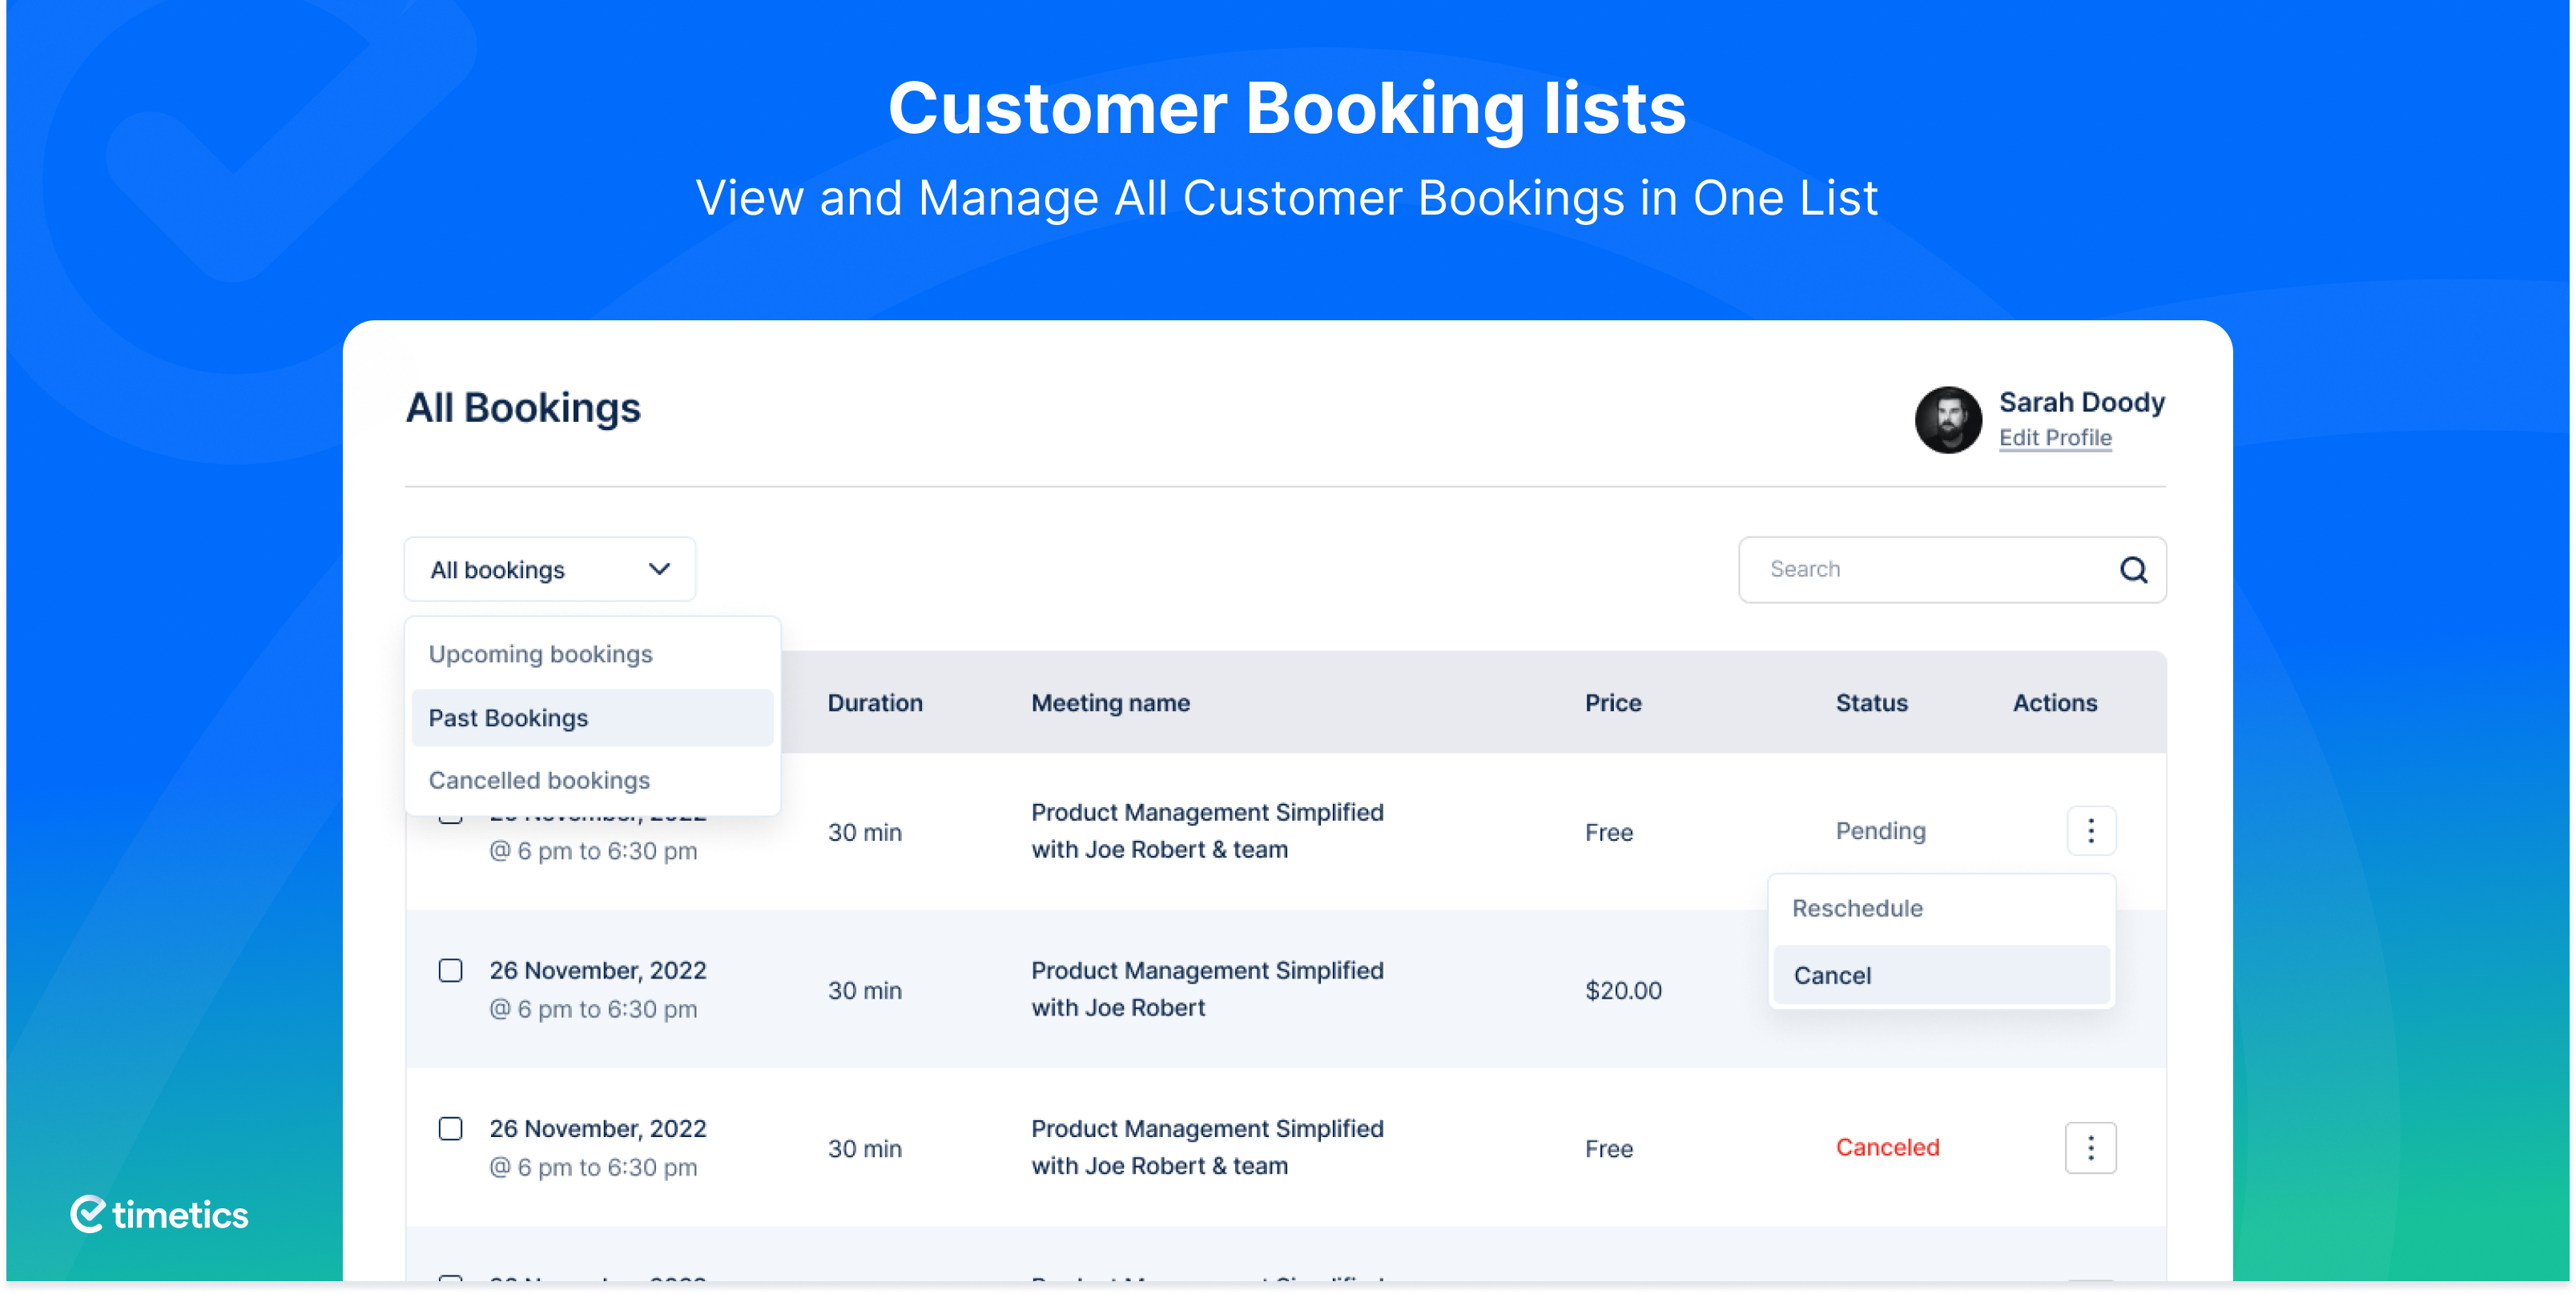Image resolution: width=2576 pixels, height=1294 pixels.
Task: Click 30 min duration in Canceled row
Action: [864, 1149]
